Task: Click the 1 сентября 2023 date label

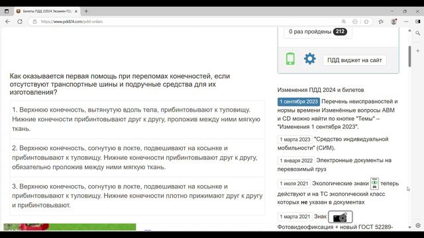Action: [x=299, y=102]
